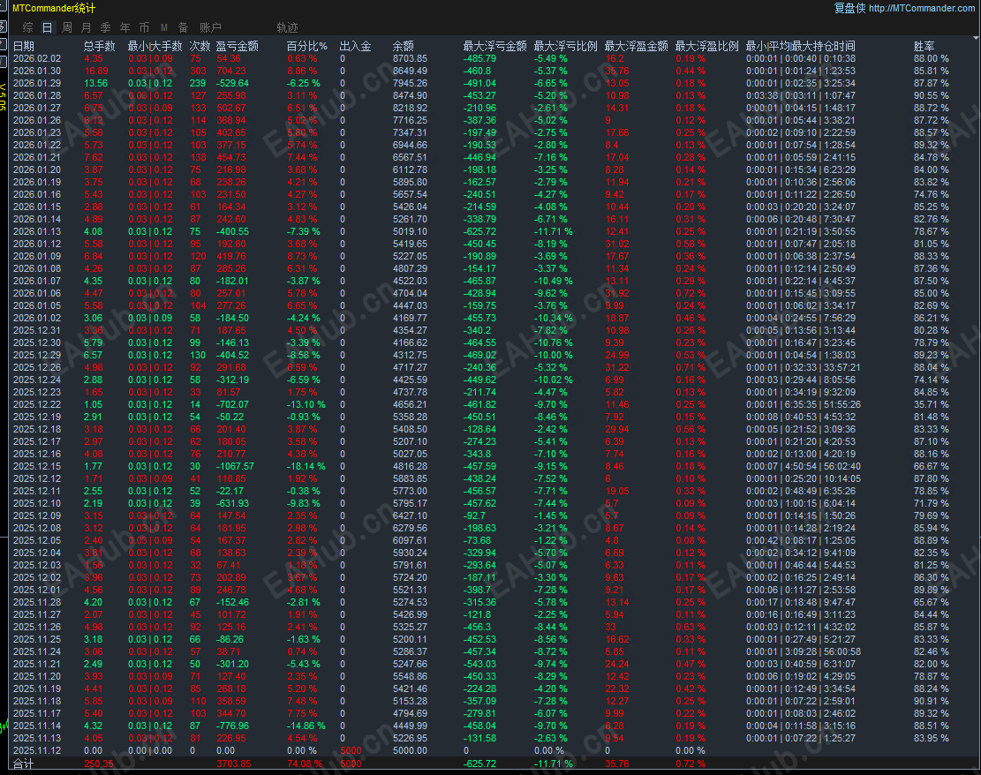Click max floating loss -543.03 on 2025.11.21
The width and height of the screenshot is (981, 775).
tap(479, 665)
